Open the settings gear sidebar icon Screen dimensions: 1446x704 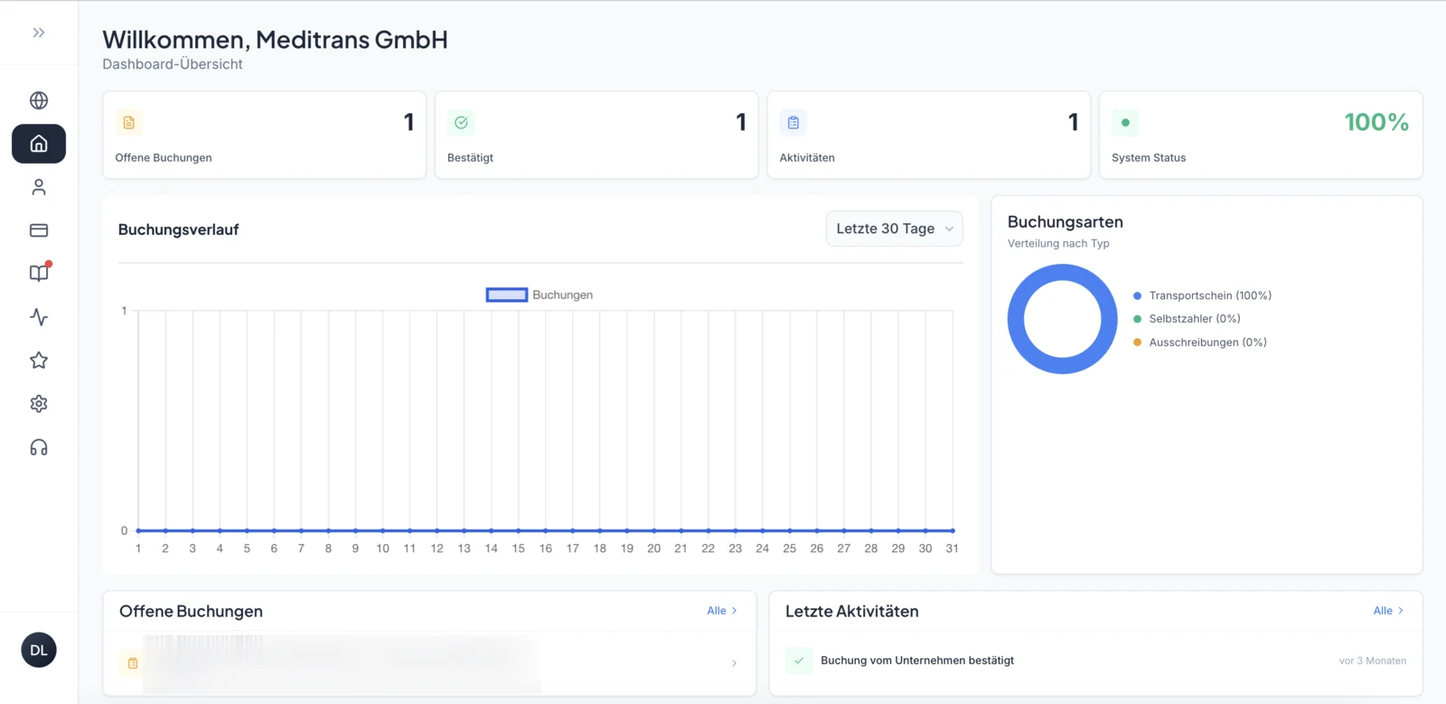coord(39,404)
